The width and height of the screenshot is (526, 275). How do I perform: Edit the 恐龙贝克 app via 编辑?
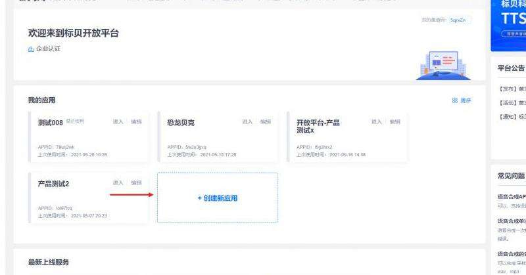click(266, 121)
